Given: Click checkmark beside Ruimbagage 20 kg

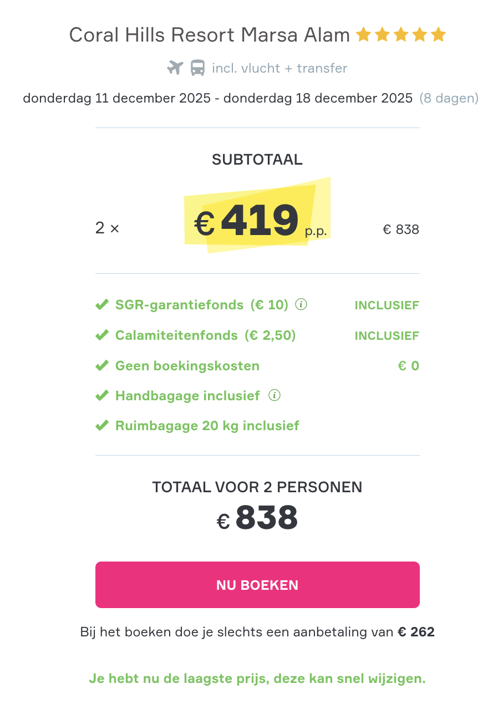Looking at the screenshot, I should point(101,426).
